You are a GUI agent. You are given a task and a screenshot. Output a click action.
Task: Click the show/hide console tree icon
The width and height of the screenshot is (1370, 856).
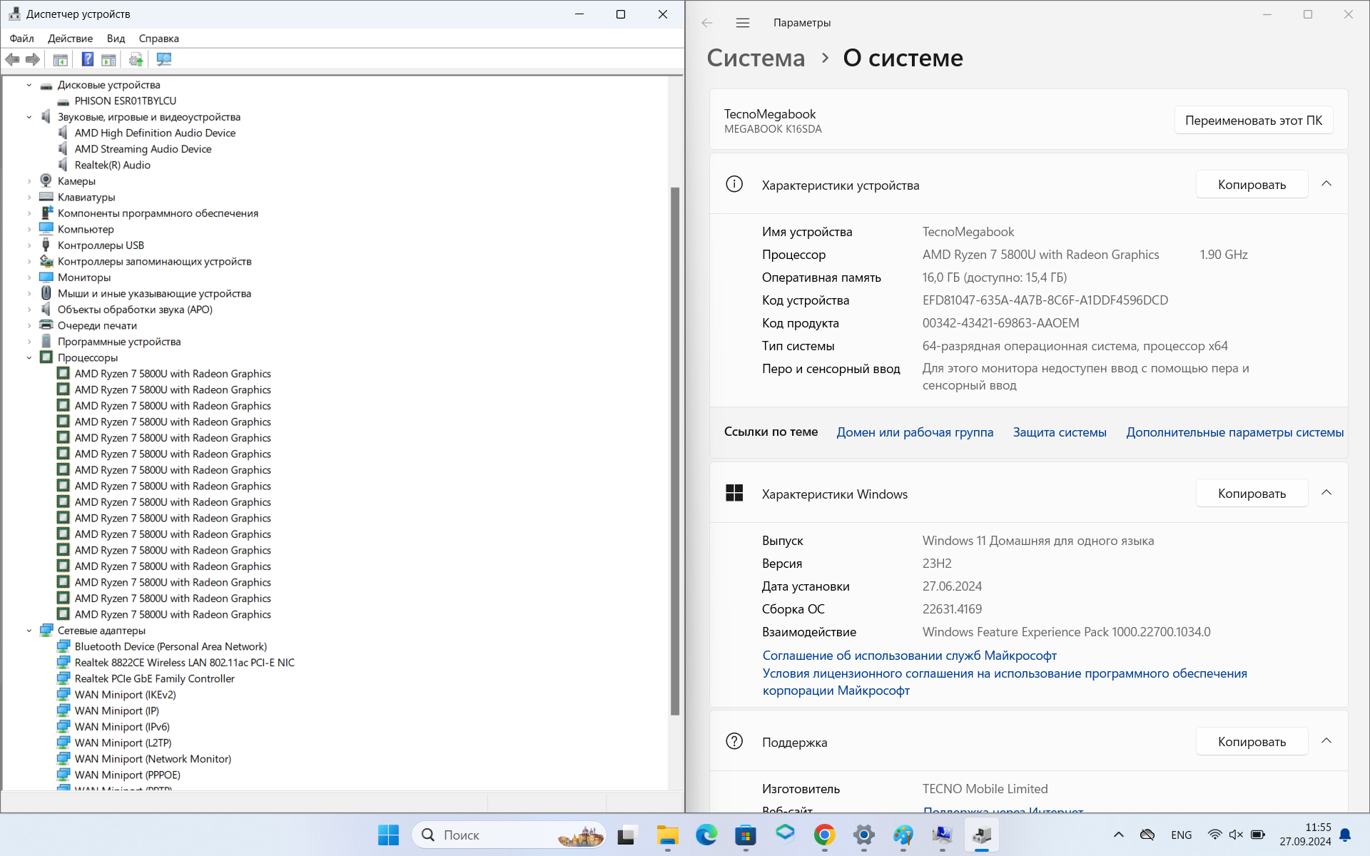point(61,59)
